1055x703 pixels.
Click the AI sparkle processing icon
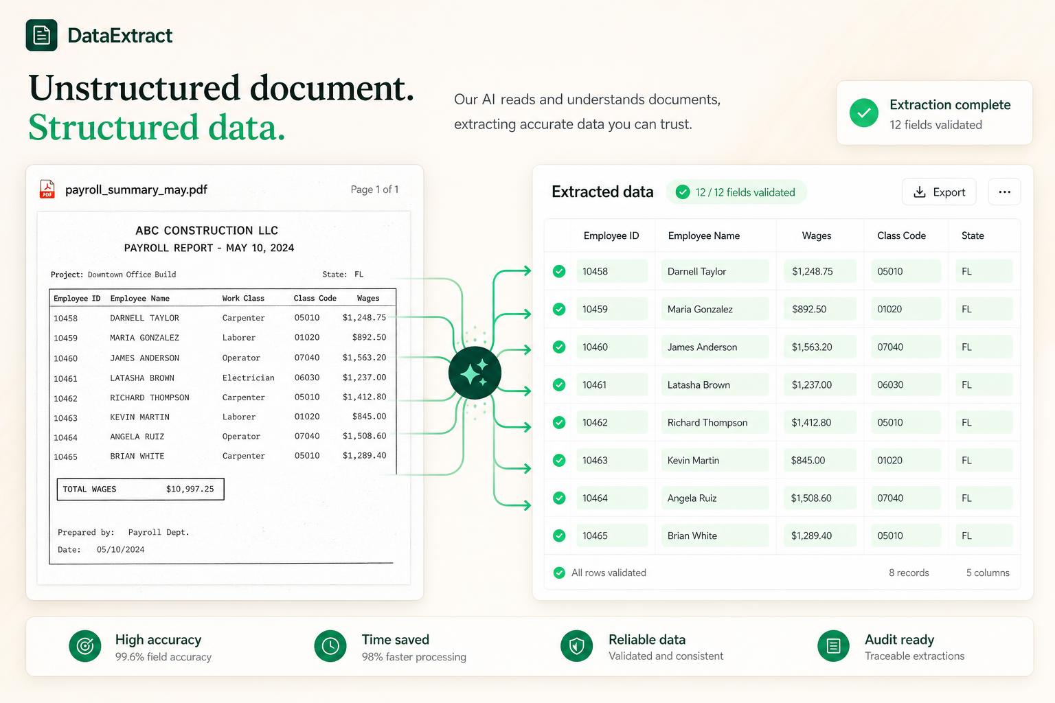(x=475, y=373)
